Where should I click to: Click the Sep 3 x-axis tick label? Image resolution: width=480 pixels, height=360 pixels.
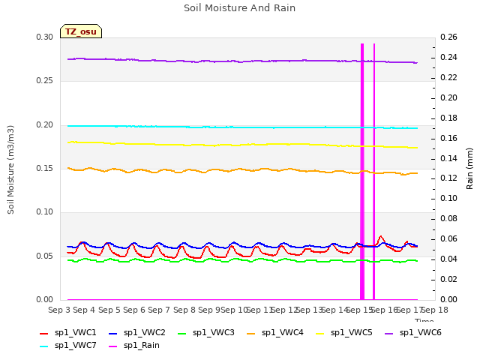coord(59,310)
